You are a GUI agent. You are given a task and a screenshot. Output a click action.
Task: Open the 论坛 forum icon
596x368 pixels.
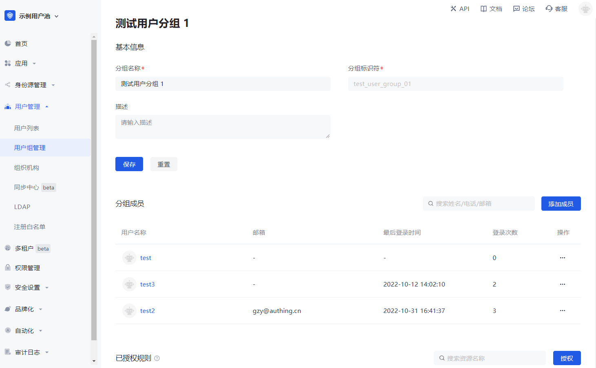[517, 9]
